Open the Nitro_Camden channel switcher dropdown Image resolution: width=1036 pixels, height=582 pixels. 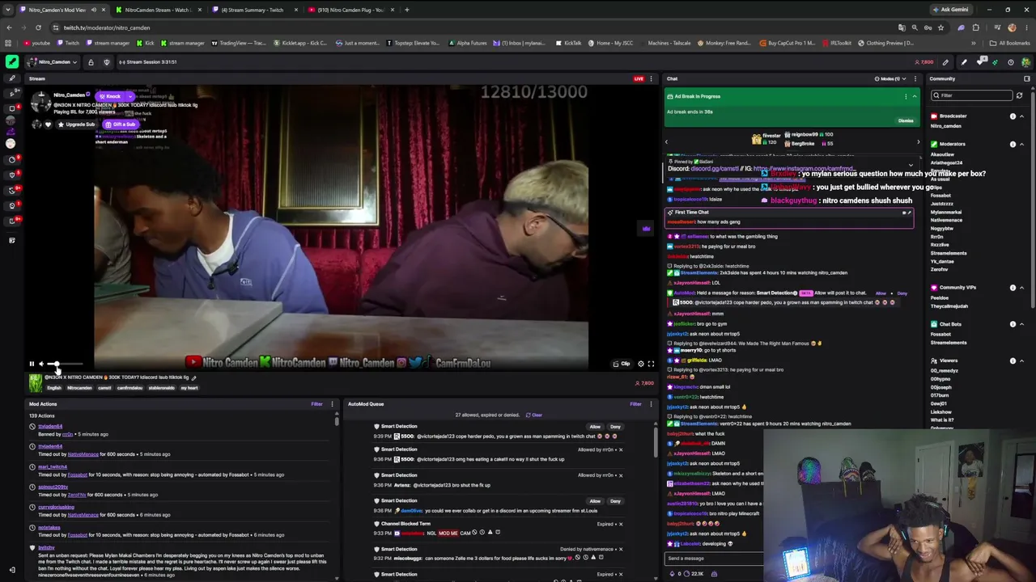(x=53, y=61)
